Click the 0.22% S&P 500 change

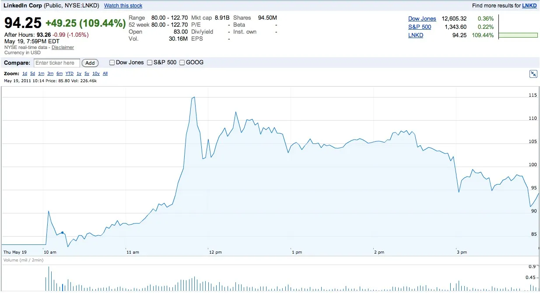tap(486, 27)
